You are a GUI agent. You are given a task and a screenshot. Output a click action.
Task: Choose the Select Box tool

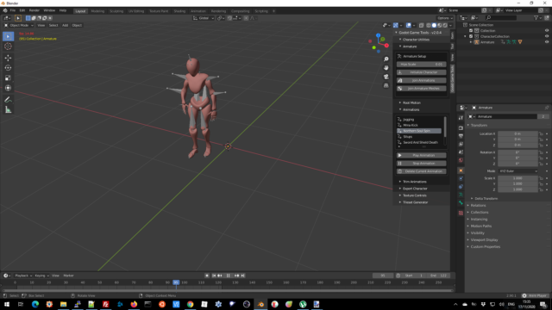click(x=8, y=36)
